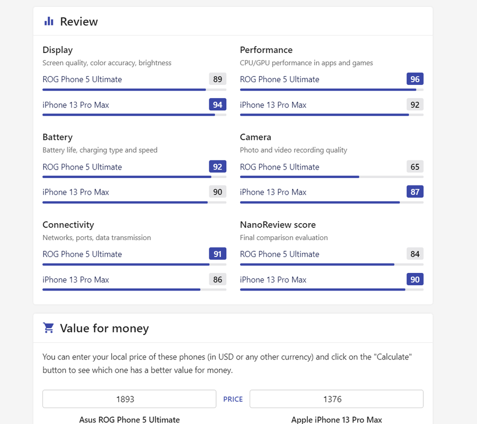The width and height of the screenshot is (477, 424).
Task: Click the 90 NanoReview score badge
Action: [414, 280]
